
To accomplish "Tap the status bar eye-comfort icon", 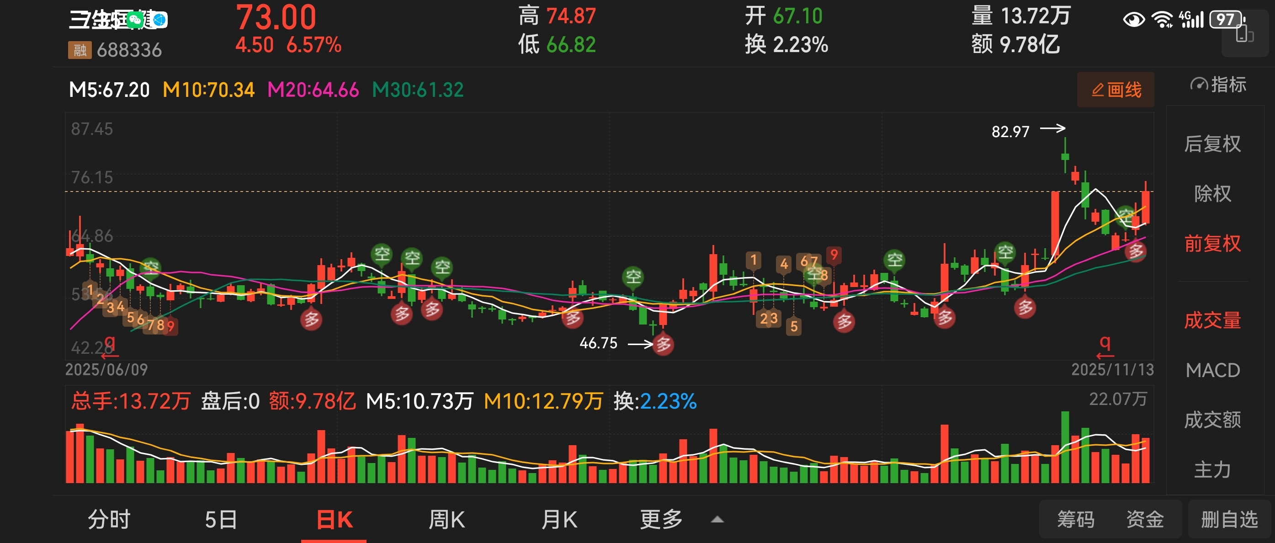I will pyautogui.click(x=1133, y=20).
